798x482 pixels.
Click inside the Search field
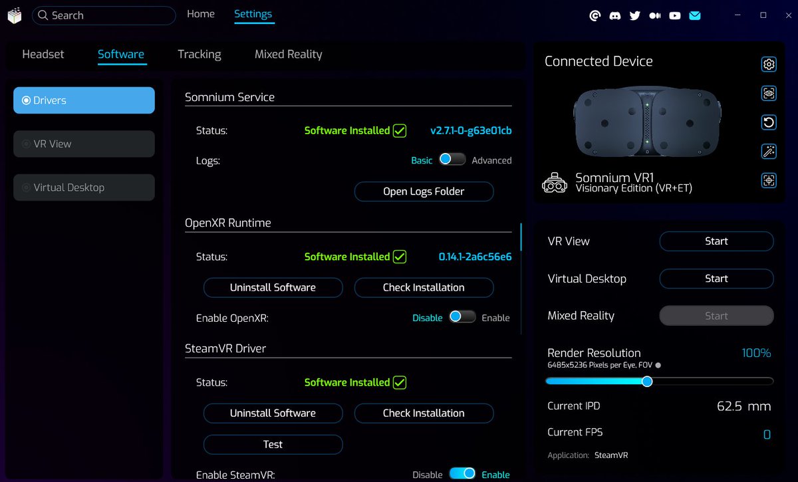104,15
